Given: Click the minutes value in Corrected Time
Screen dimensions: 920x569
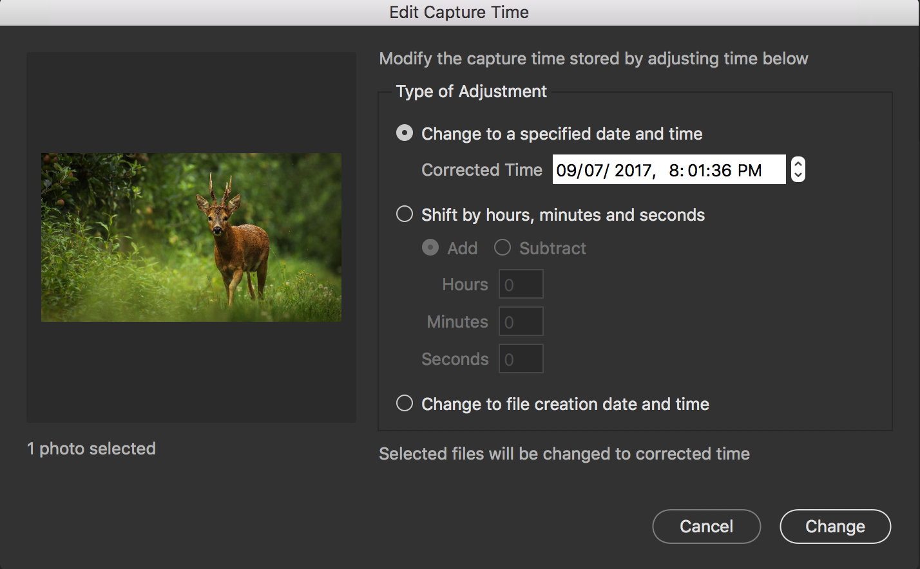Looking at the screenshot, I should (696, 170).
